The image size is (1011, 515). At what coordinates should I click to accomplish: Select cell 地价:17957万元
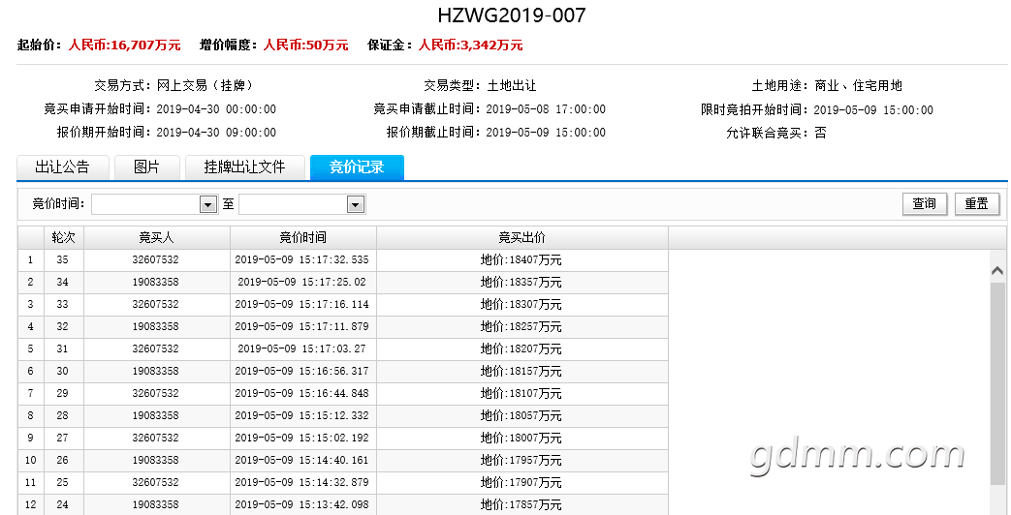pos(521,460)
